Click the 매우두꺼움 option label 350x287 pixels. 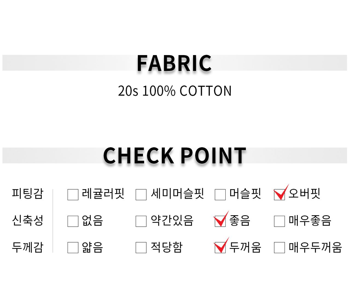click(315, 247)
